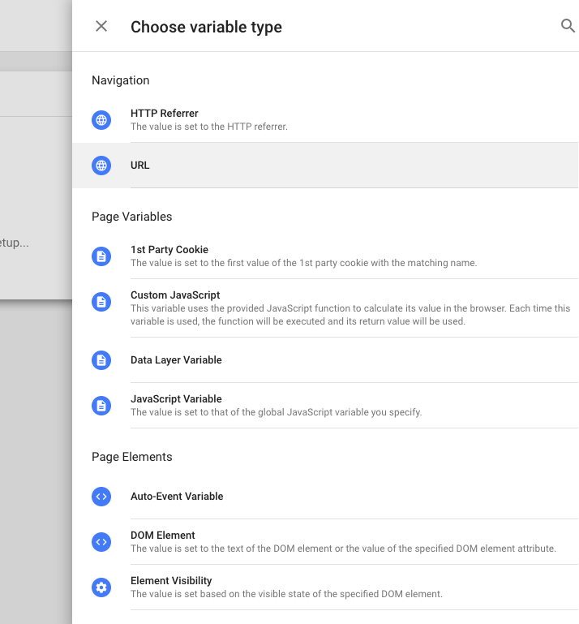Click the document icon for 1st Party Cookie
This screenshot has width=579, height=624.
pos(101,256)
